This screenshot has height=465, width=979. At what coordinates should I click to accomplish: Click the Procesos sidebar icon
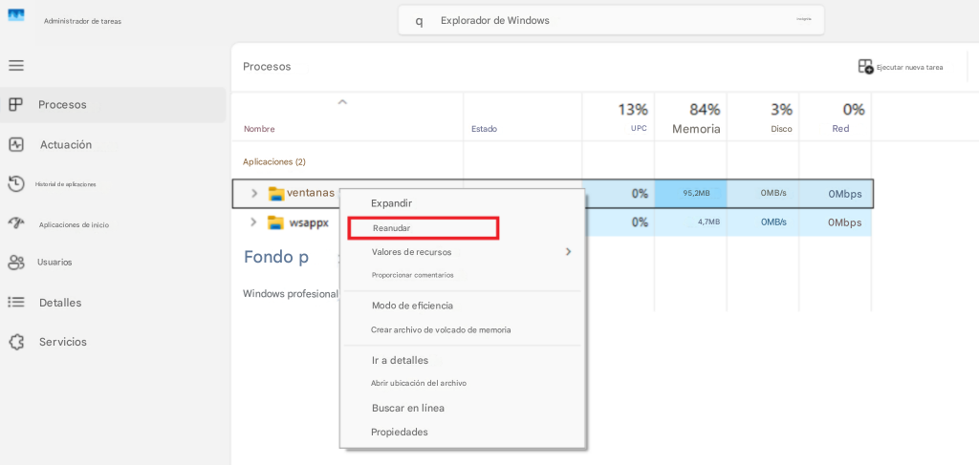click(x=15, y=105)
